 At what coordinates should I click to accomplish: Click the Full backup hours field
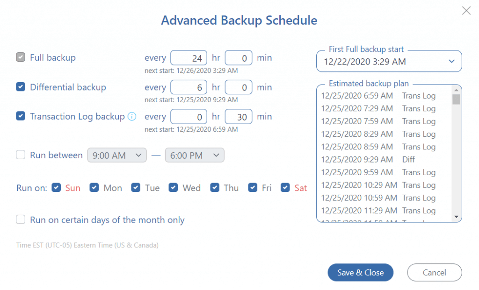189,58
